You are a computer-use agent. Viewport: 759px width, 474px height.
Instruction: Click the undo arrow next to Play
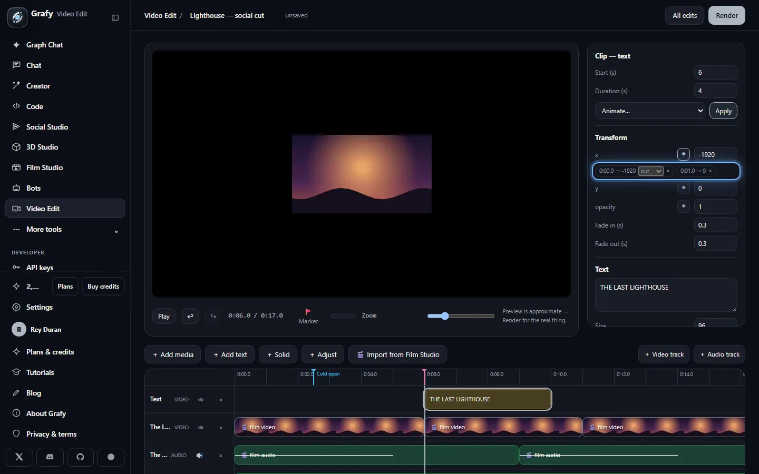(x=190, y=316)
